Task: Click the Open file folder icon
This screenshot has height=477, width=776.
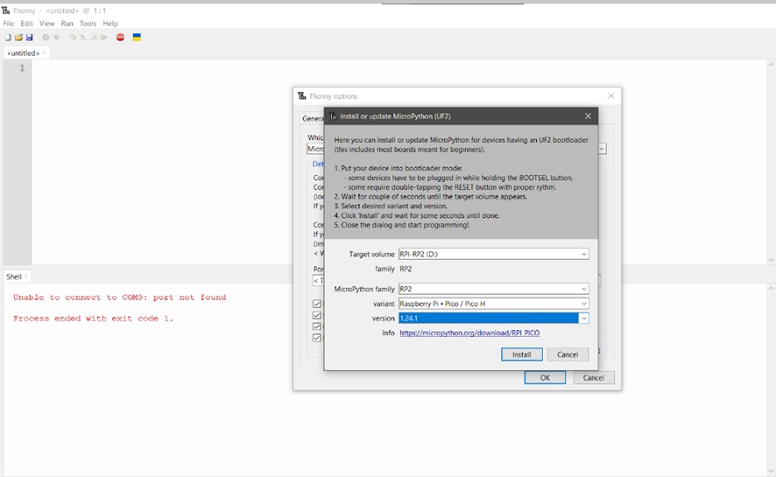Action: coord(18,38)
